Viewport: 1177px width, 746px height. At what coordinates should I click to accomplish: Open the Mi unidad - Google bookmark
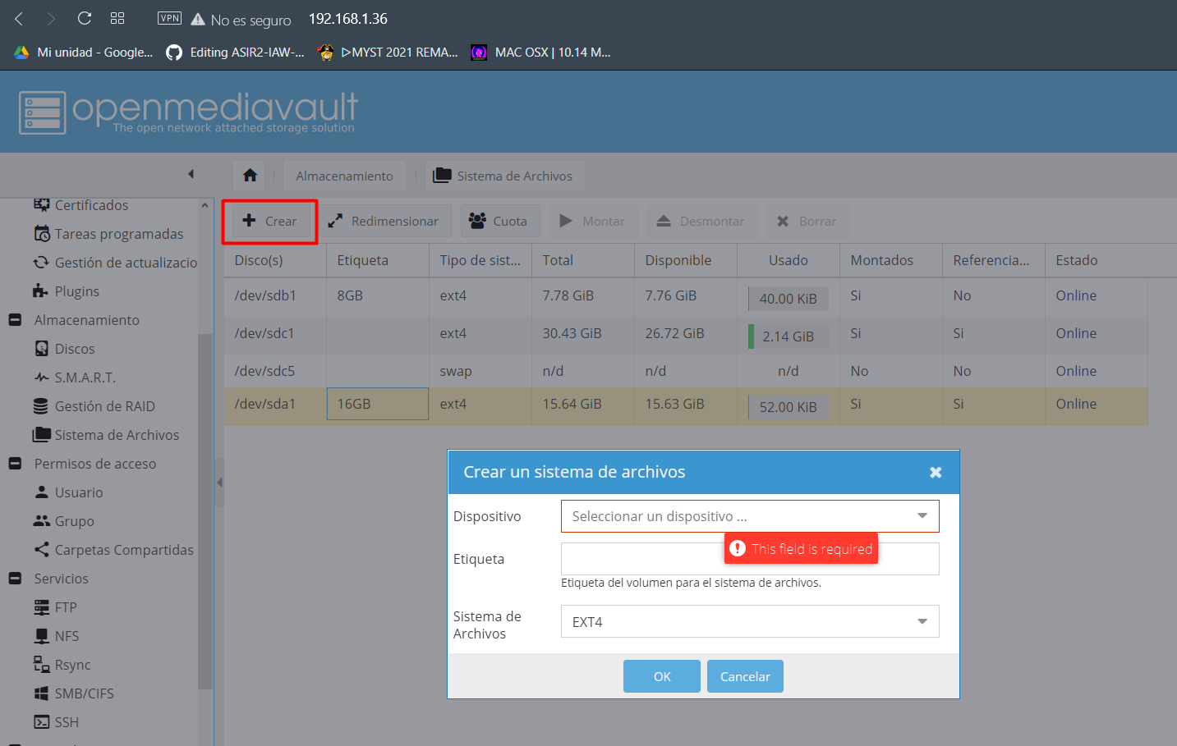tap(84, 53)
